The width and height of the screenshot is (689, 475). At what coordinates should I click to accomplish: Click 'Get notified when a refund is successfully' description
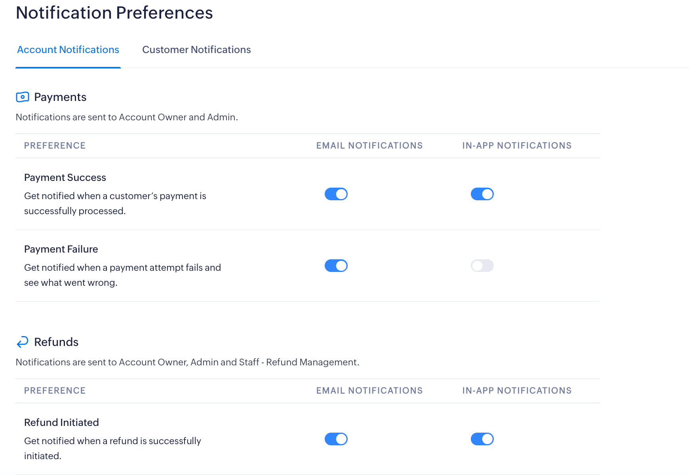click(x=112, y=448)
